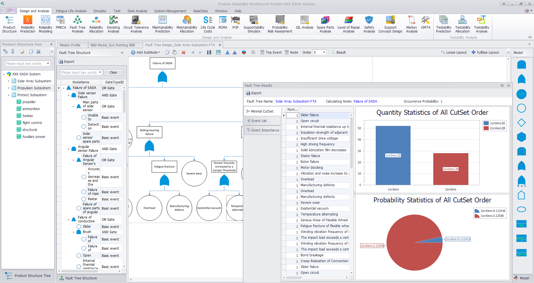Open Probability Risk Assessment tool
Image resolution: width=534 pixels, height=283 pixels.
pos(280,24)
